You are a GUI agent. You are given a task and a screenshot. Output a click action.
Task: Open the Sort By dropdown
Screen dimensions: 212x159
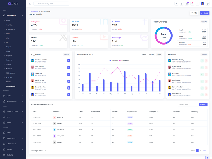click(203, 105)
